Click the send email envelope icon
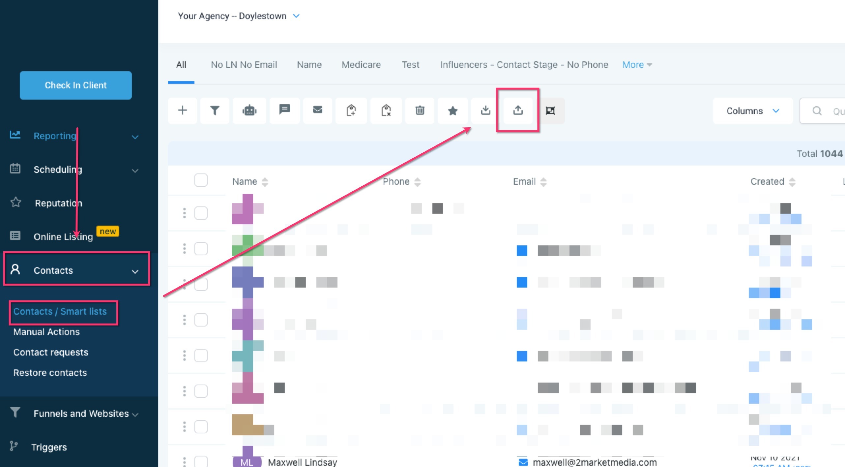 click(317, 110)
